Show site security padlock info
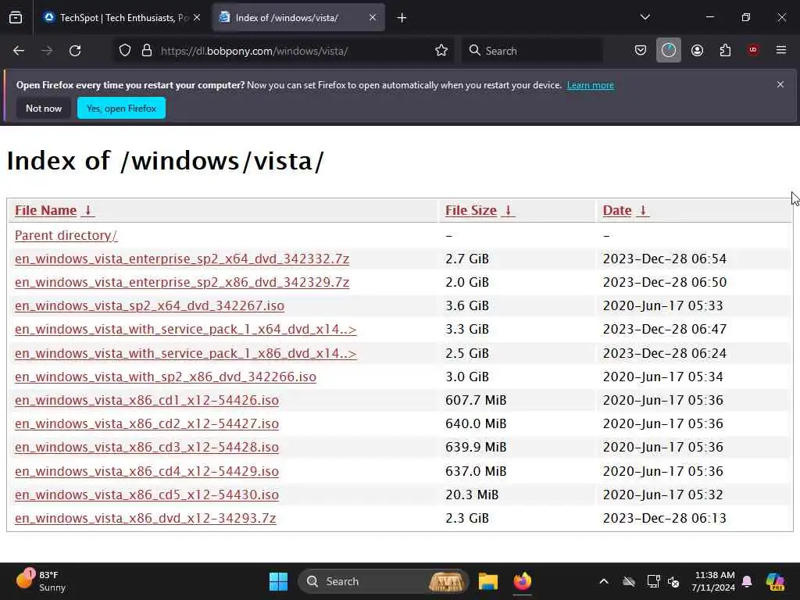 click(x=147, y=51)
